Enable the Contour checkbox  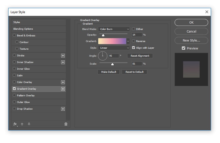(17, 42)
